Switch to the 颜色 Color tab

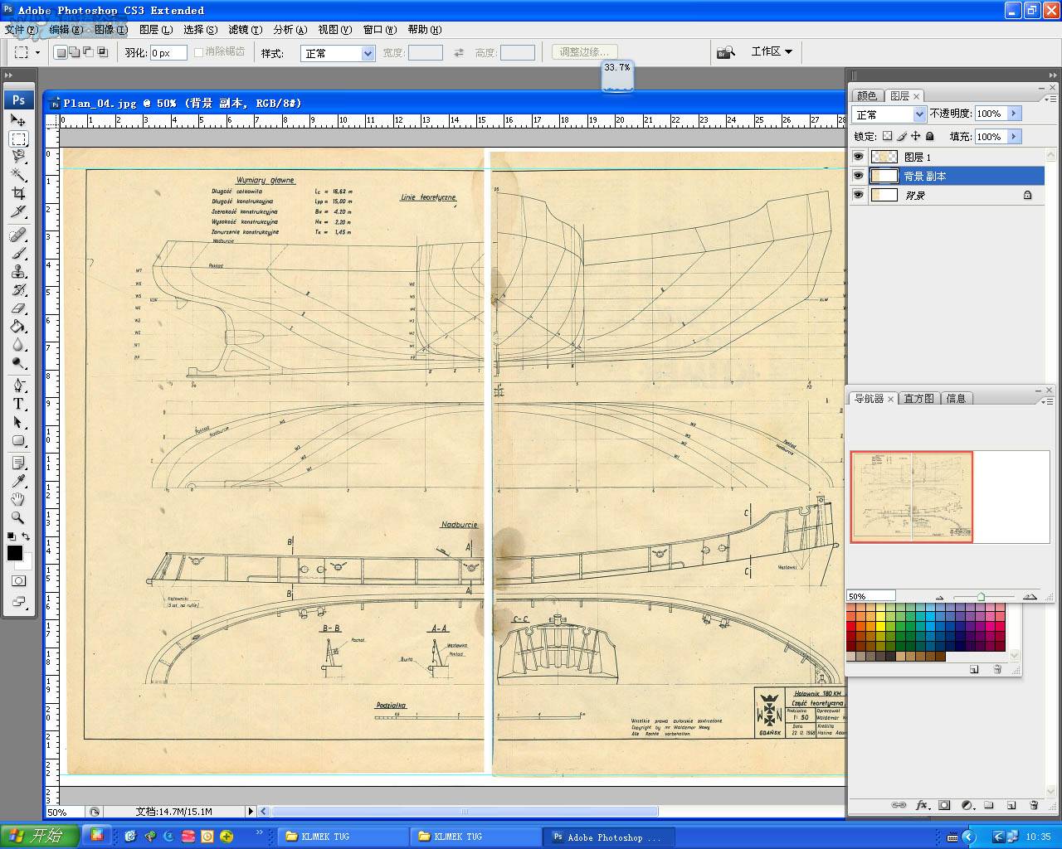[x=867, y=96]
